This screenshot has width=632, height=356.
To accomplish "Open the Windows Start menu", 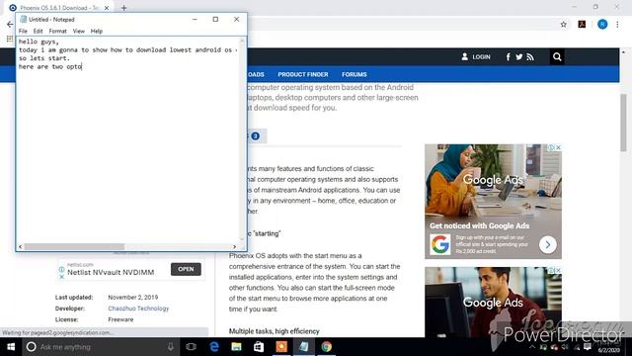I will coord(11,347).
